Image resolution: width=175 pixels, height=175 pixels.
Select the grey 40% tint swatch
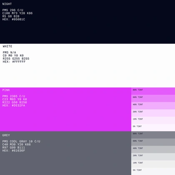coord(153,150)
